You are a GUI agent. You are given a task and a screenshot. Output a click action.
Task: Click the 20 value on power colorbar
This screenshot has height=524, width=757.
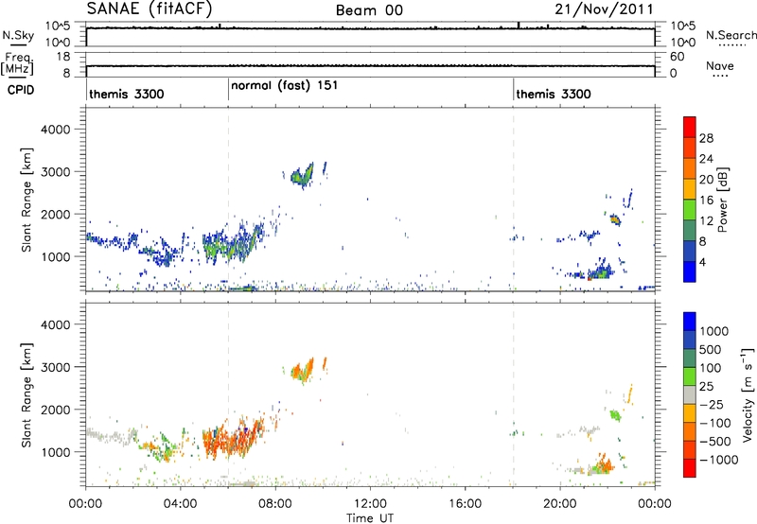point(706,180)
